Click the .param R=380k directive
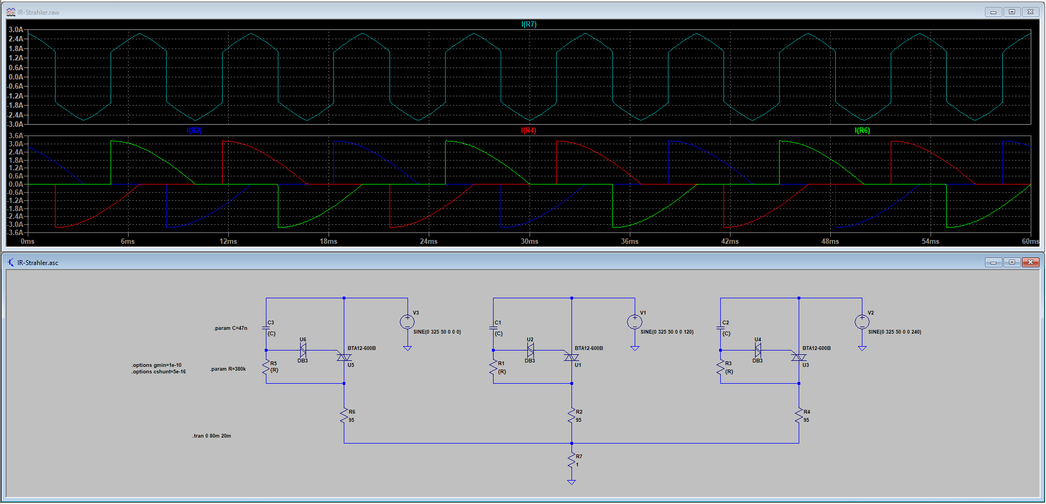 [228, 369]
